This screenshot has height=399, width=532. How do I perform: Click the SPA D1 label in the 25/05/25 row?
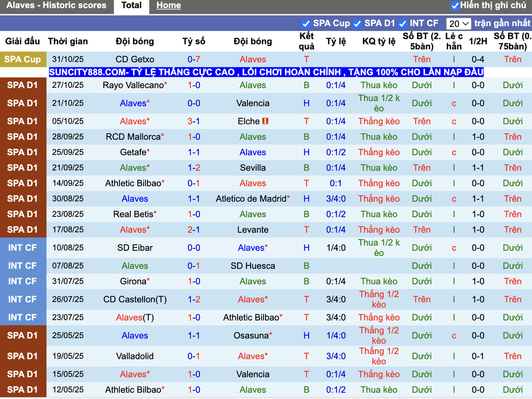[22, 336]
